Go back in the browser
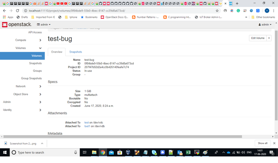This screenshot has height=163, width=278. 4,10
